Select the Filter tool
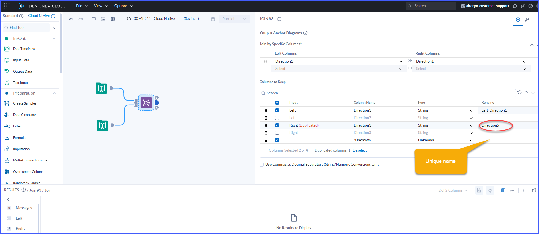The width and height of the screenshot is (539, 234). [x=13, y=126]
